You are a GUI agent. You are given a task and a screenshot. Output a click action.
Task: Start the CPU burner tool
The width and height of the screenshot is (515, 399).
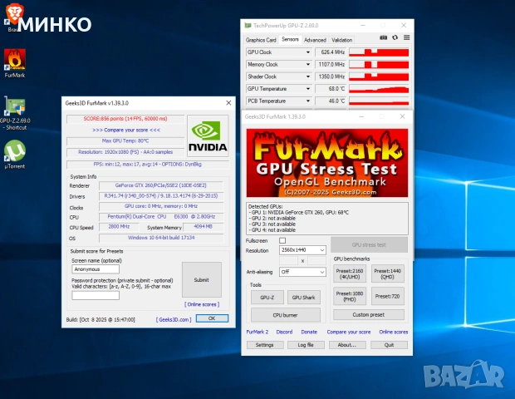[286, 315]
